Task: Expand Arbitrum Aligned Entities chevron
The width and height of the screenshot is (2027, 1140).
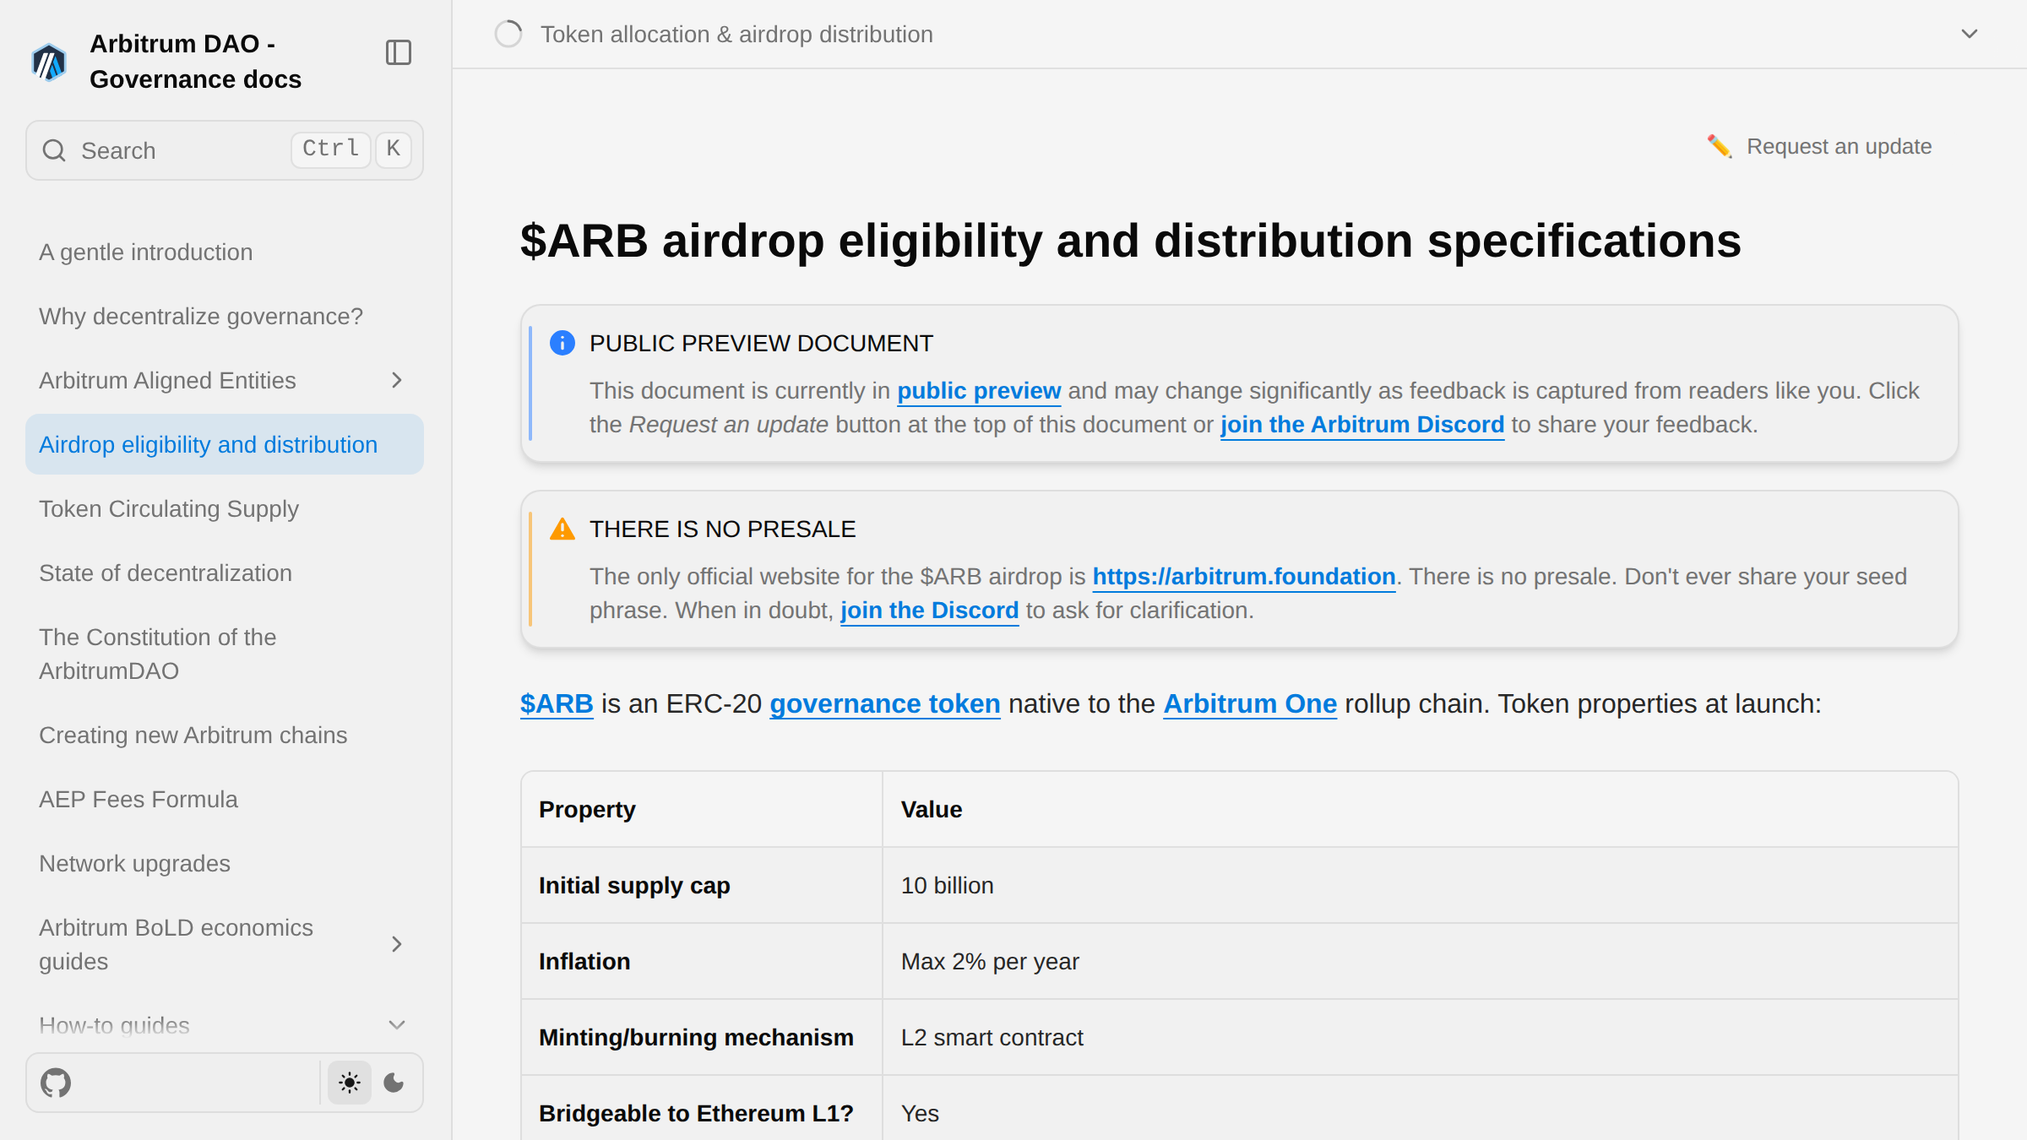Action: pos(397,380)
